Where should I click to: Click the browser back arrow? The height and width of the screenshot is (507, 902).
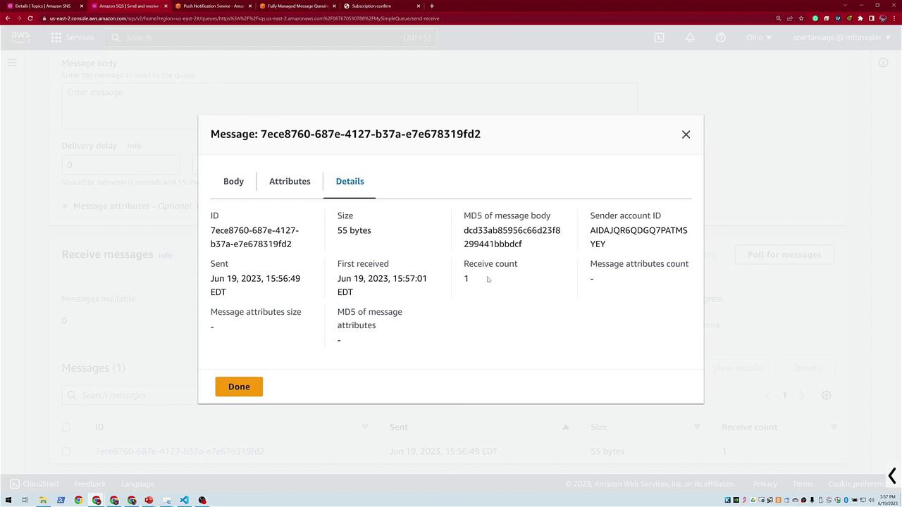[7, 18]
